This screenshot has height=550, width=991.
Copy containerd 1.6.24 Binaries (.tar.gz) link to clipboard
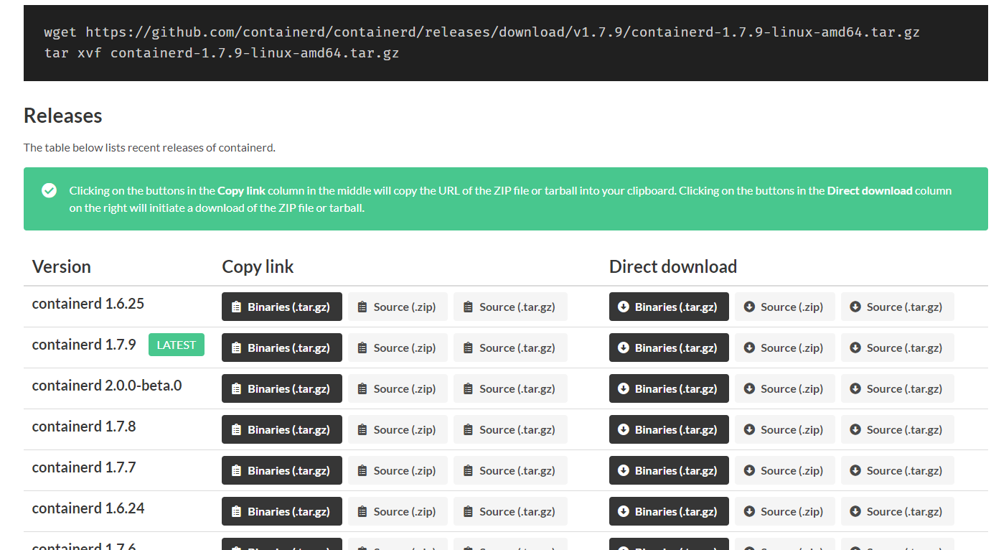(282, 511)
